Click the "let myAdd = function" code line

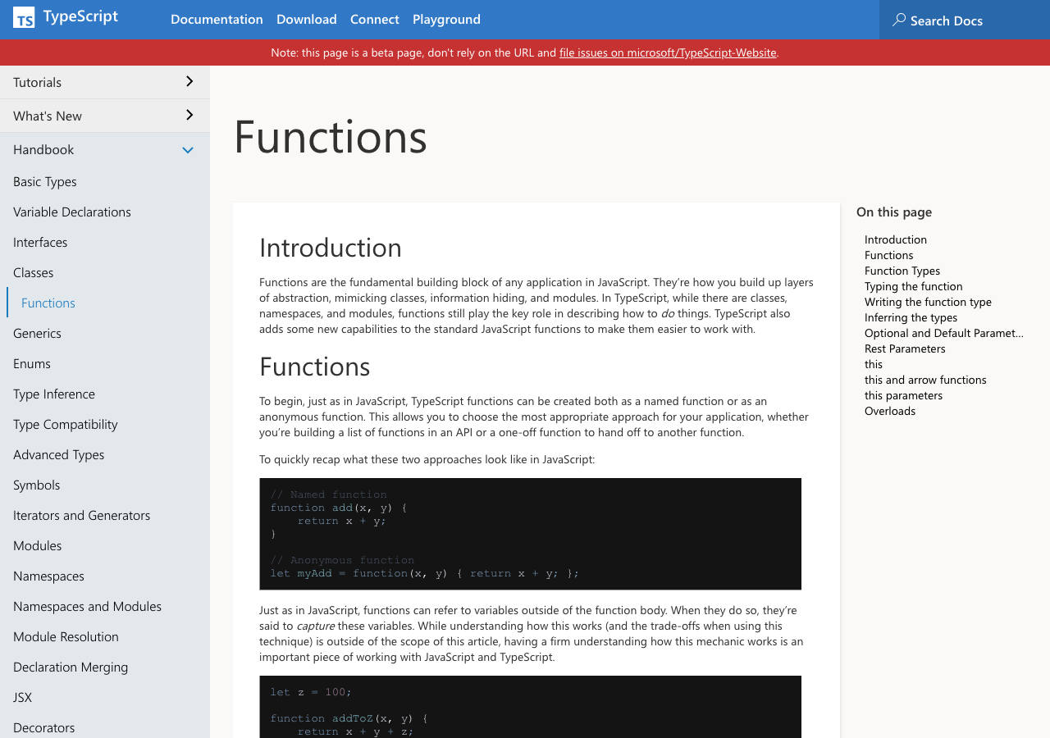[x=425, y=573]
